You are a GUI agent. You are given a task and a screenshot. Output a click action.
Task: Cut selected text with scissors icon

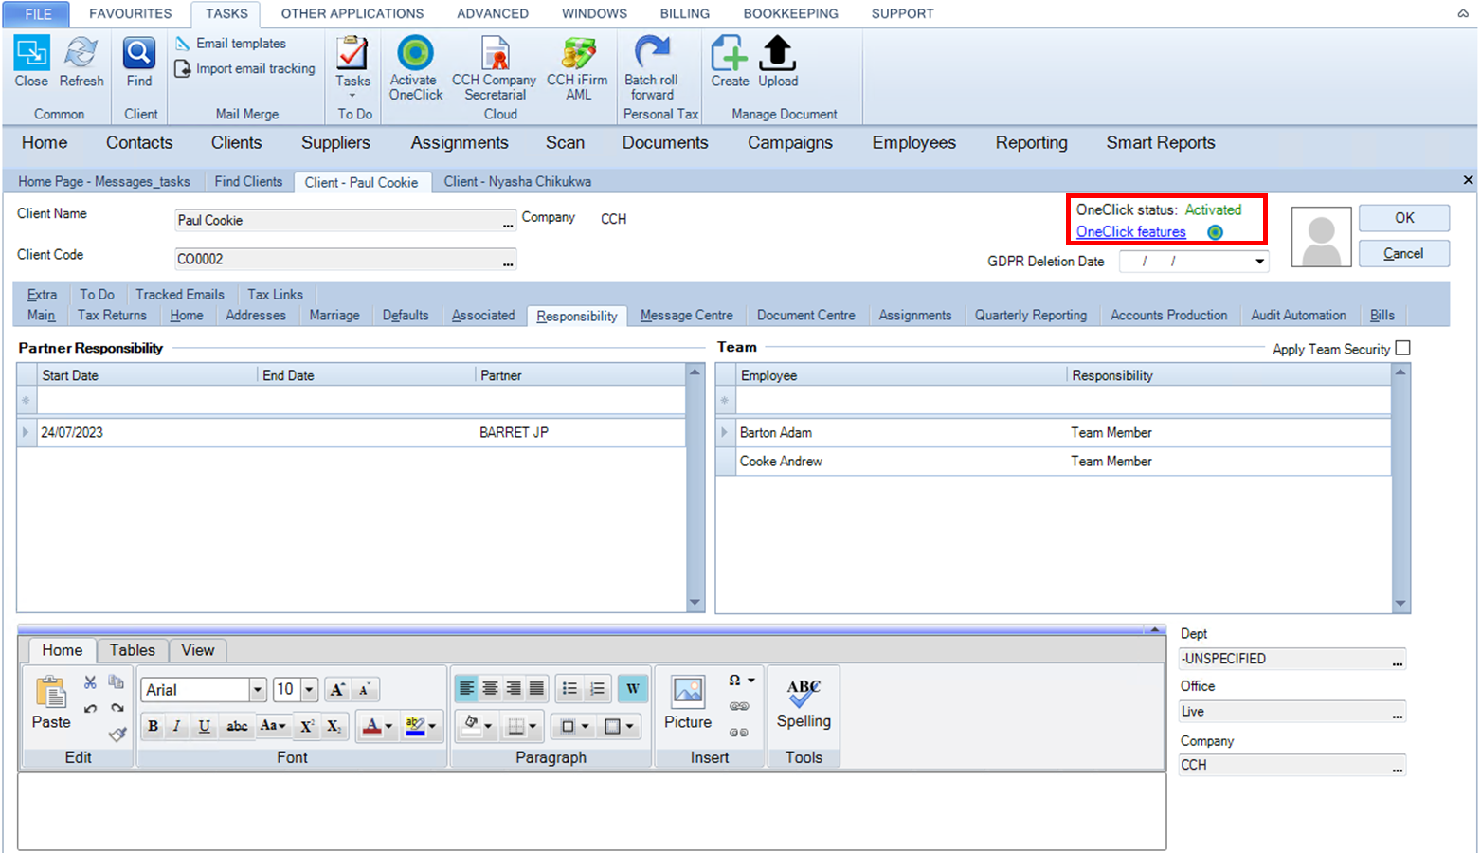pos(90,682)
